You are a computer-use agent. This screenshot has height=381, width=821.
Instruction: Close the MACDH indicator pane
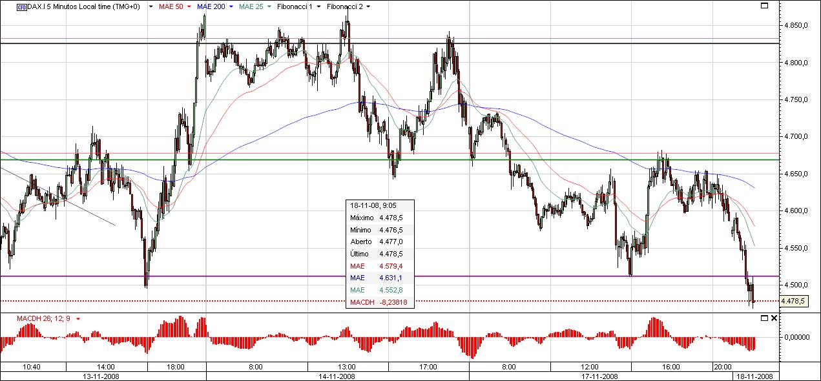tap(774, 318)
